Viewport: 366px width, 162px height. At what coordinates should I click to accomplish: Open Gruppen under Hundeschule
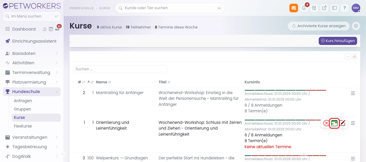[36, 109]
